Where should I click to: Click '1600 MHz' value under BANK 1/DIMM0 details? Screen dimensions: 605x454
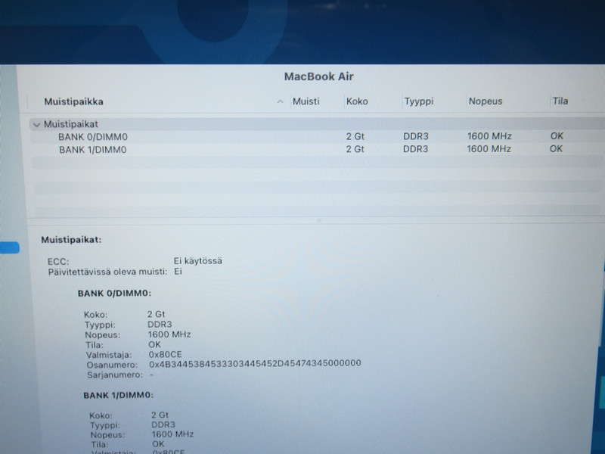tap(173, 434)
